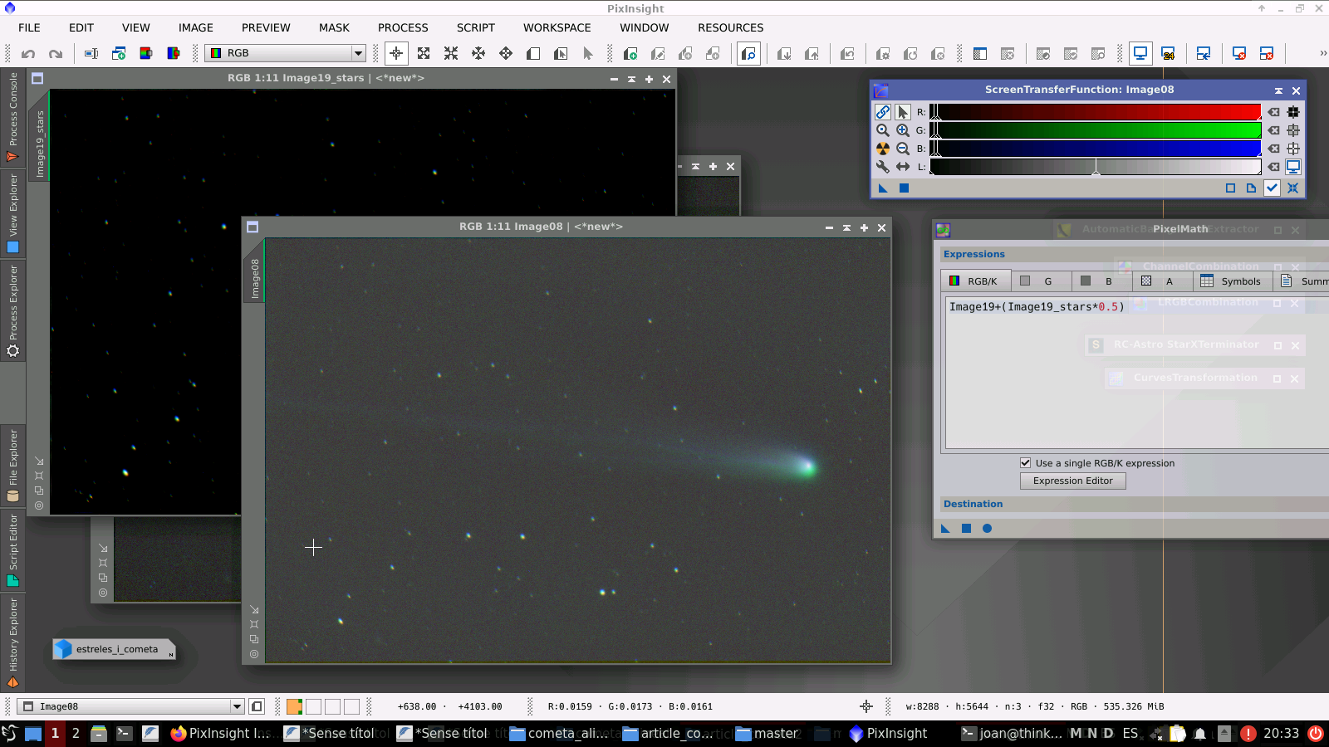Open the PROCESS menu

click(403, 27)
